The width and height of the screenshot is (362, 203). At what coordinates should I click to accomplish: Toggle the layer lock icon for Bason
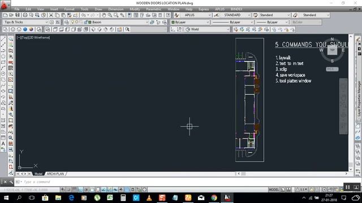point(86,23)
